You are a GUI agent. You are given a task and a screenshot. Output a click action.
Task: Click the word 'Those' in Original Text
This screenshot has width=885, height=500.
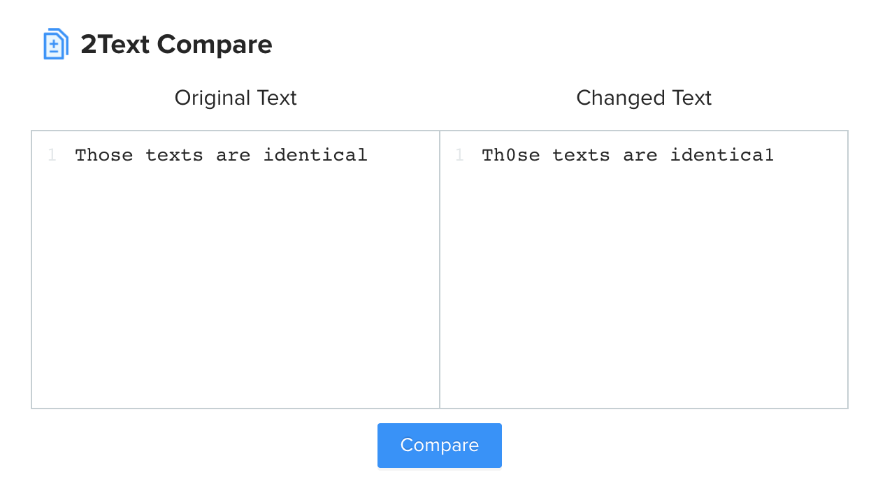pyautogui.click(x=103, y=155)
